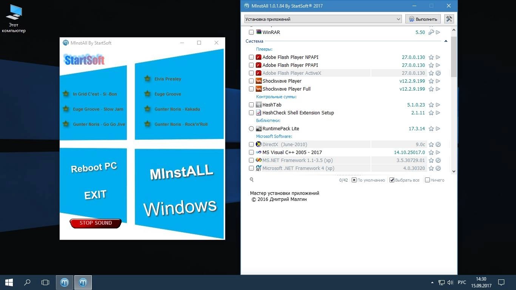Image resolution: width=516 pixels, height=290 pixels.
Task: Click scrollbar down arrow in application list
Action: coord(454,171)
